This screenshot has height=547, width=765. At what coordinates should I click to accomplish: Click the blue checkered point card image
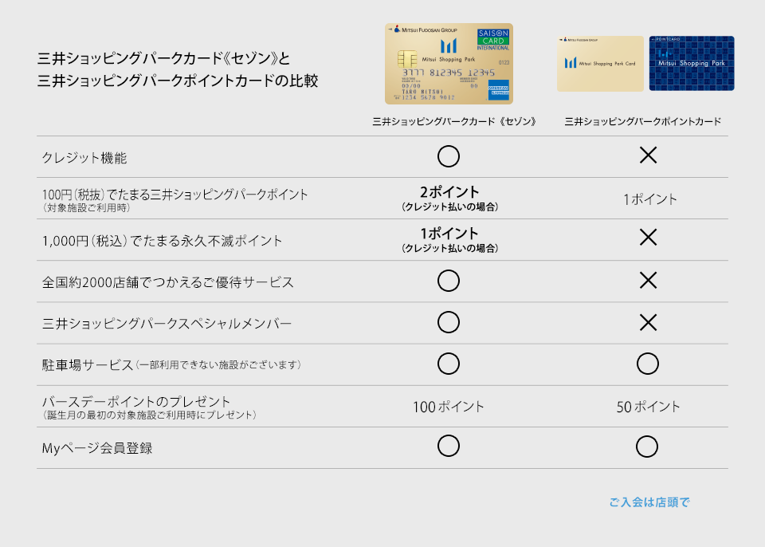tap(691, 64)
